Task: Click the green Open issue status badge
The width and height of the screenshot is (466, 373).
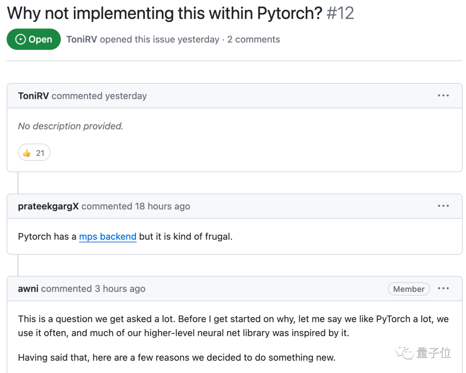Action: click(x=34, y=39)
